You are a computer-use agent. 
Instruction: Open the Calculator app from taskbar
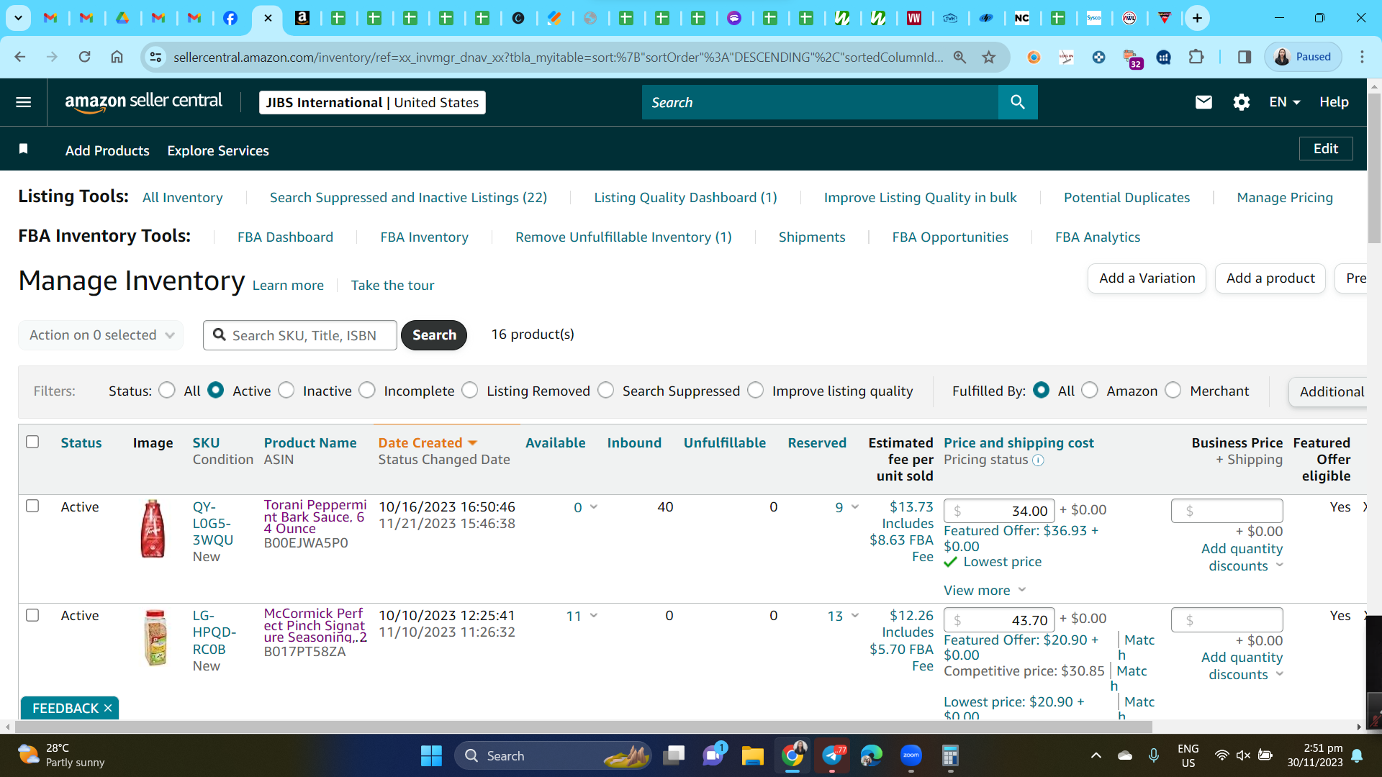[950, 755]
